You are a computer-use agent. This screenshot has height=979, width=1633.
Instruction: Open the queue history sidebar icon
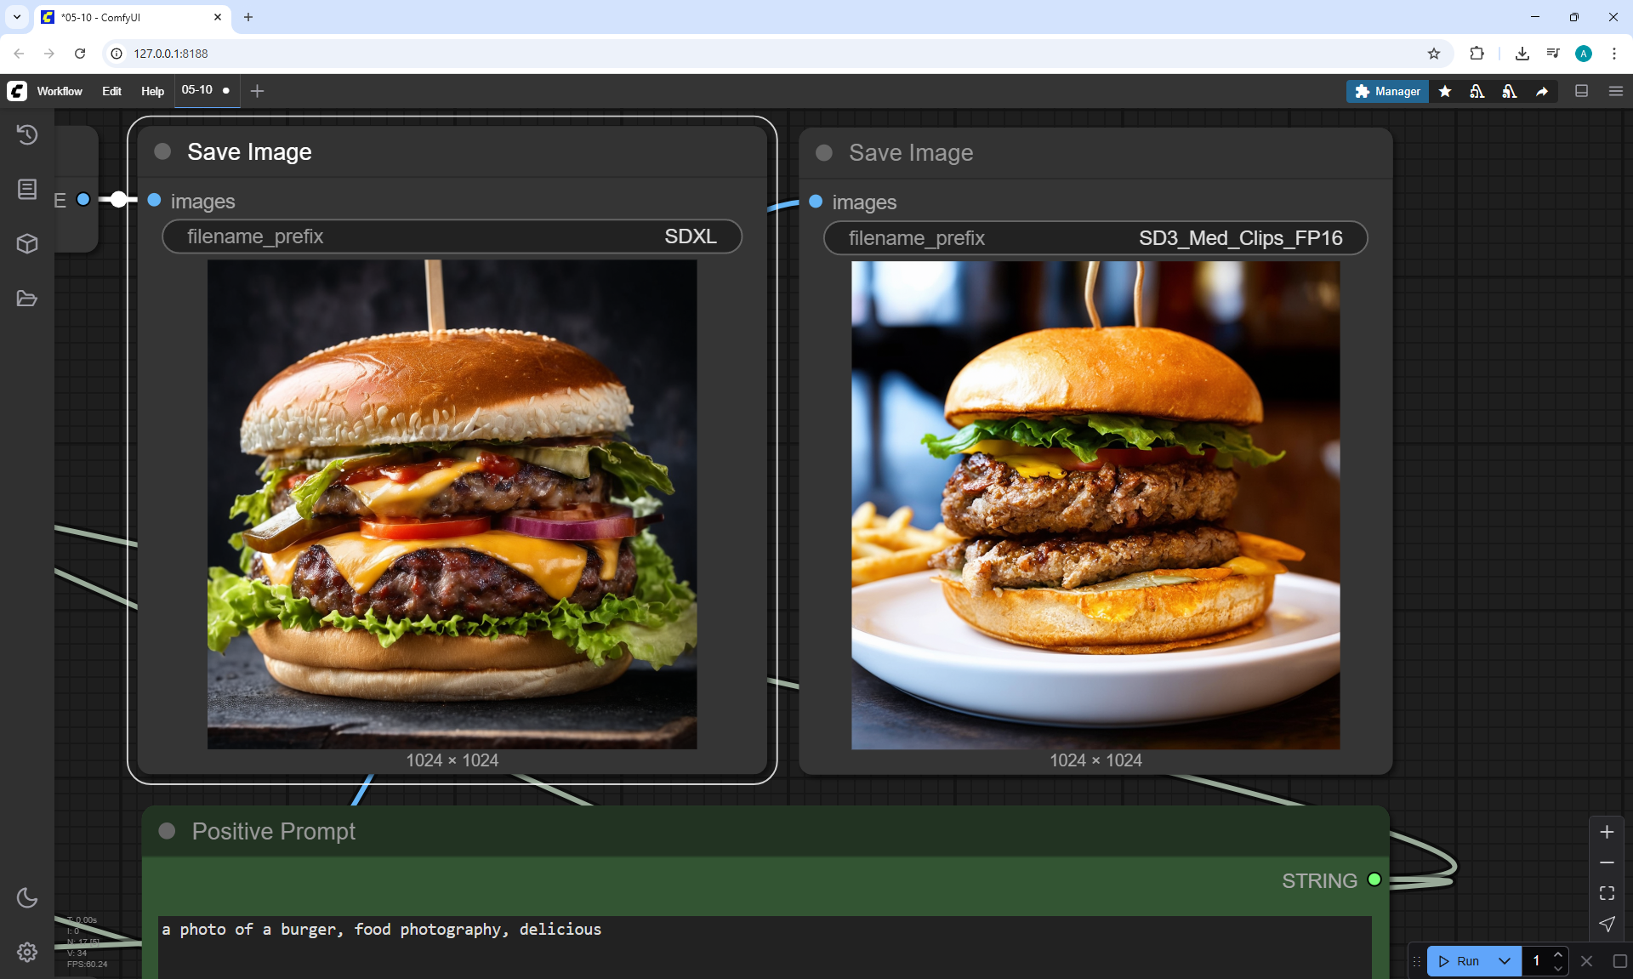click(27, 134)
